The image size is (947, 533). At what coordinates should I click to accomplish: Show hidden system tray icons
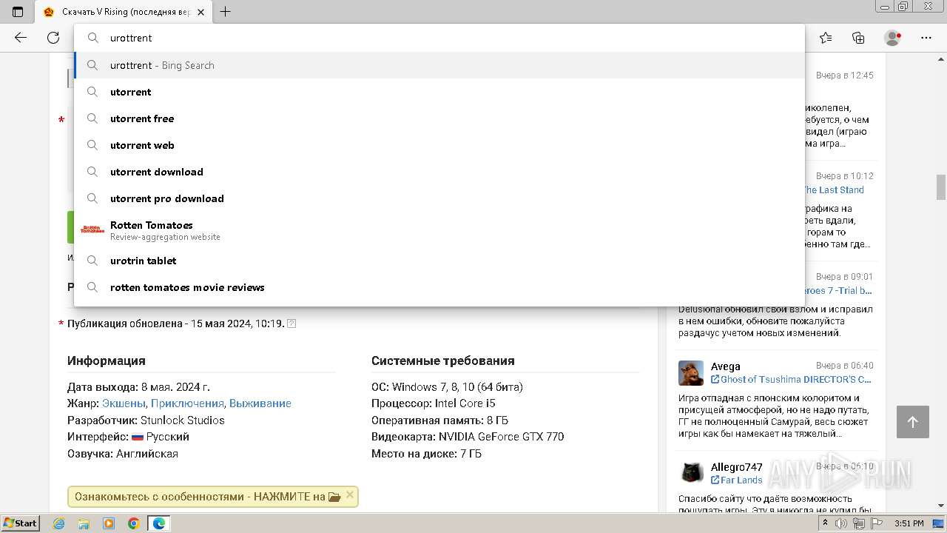click(x=826, y=523)
